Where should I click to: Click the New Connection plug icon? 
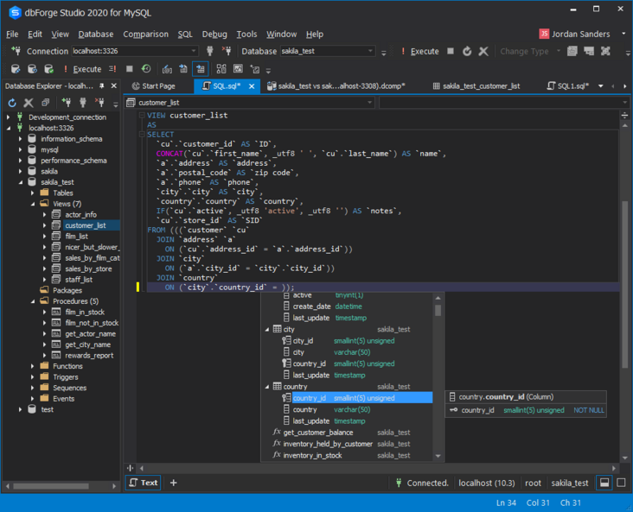tap(15, 51)
